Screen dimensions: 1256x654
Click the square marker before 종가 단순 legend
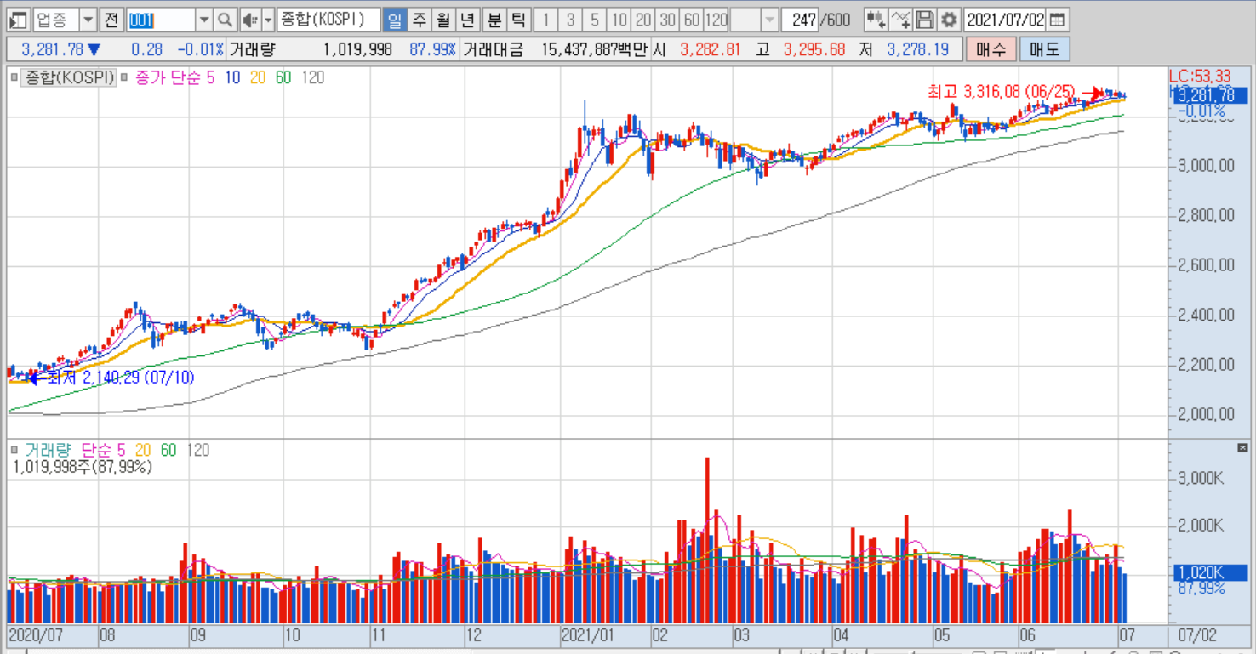[125, 78]
